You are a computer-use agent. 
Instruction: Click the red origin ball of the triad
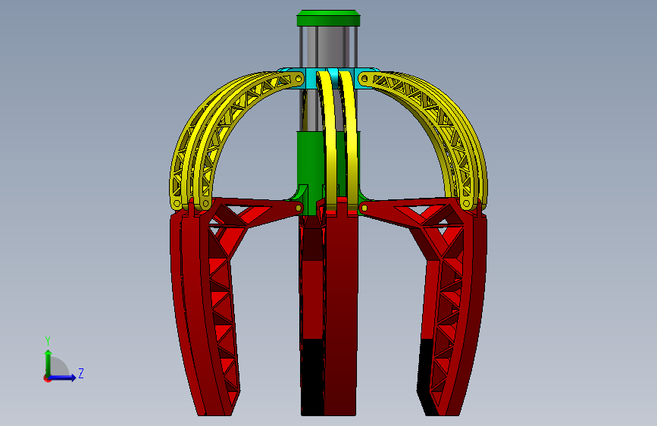click(47, 378)
